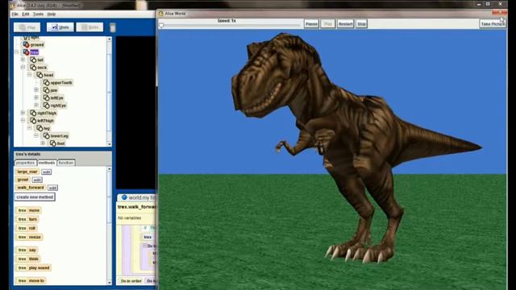Click the Alice World window title icon

click(161, 14)
